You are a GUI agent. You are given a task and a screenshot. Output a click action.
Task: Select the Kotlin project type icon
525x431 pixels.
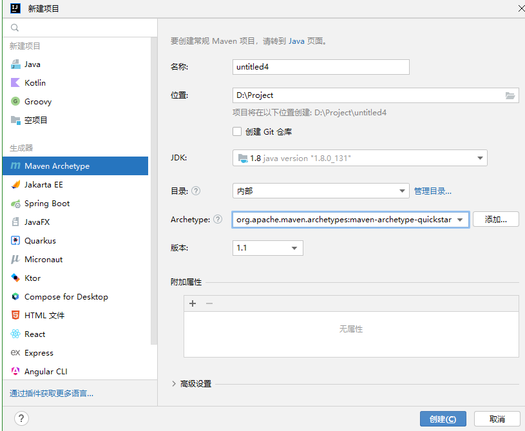click(15, 83)
